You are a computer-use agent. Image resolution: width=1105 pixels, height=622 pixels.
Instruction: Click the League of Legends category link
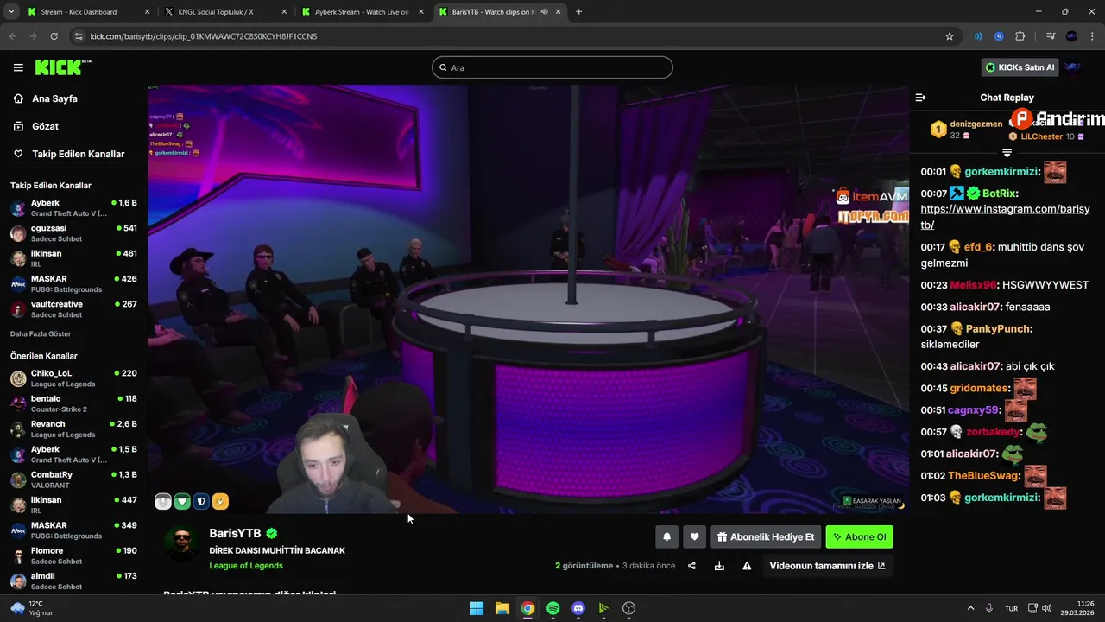[x=246, y=566]
